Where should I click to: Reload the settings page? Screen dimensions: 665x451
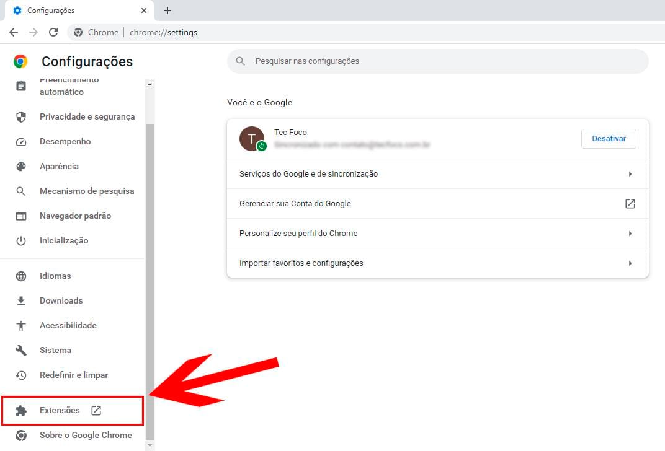(53, 32)
